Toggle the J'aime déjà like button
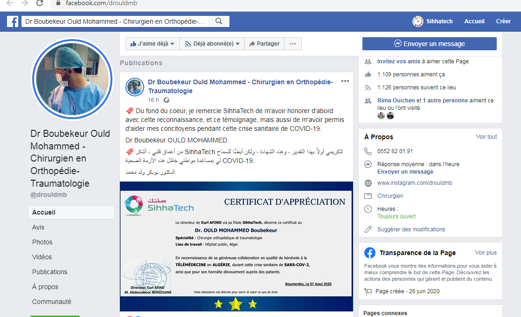This screenshot has width=521, height=317. (x=153, y=44)
